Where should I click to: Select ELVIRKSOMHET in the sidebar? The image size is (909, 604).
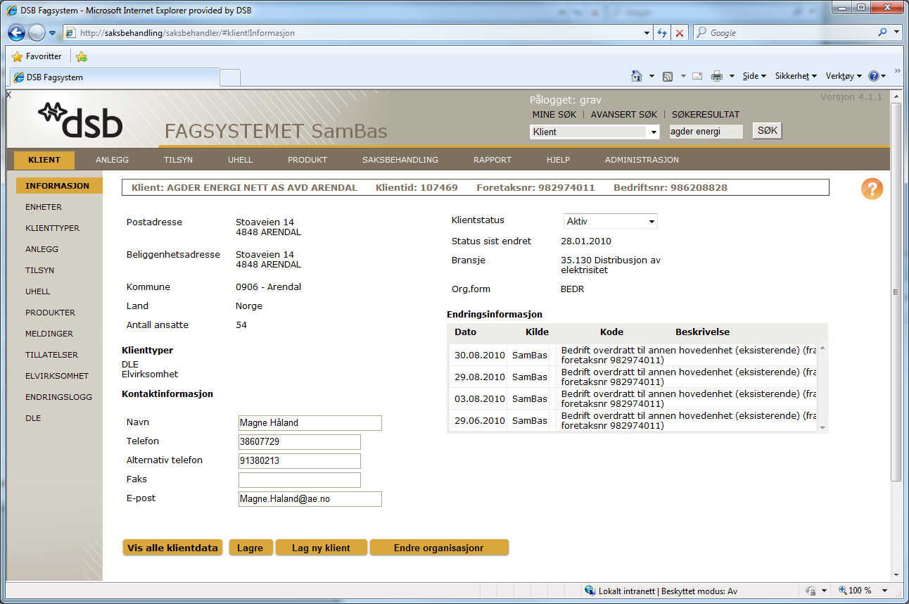click(57, 376)
